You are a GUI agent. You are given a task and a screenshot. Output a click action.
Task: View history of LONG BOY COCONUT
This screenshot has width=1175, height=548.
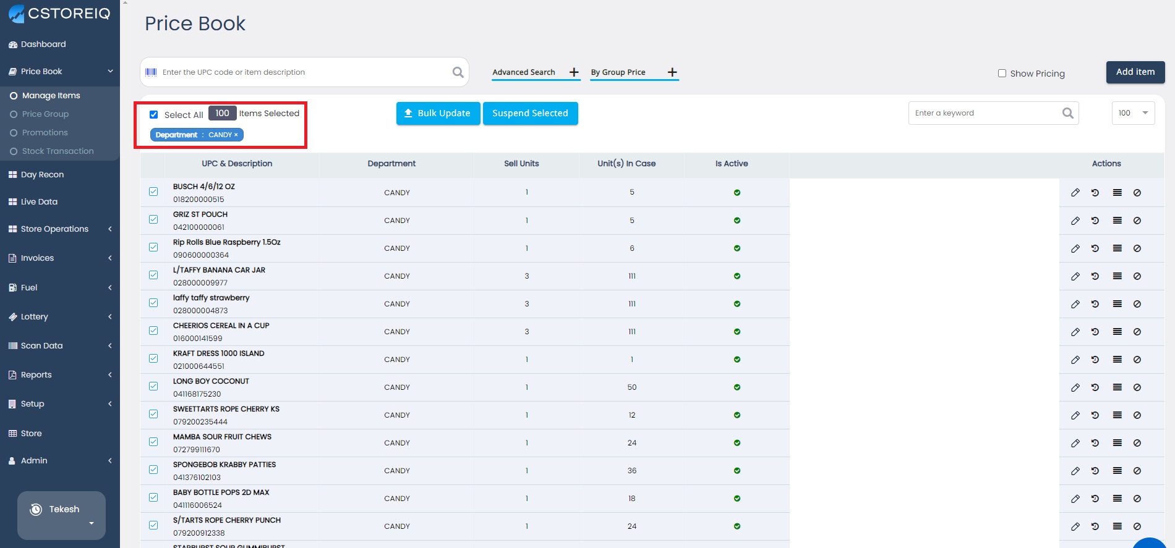pos(1095,387)
